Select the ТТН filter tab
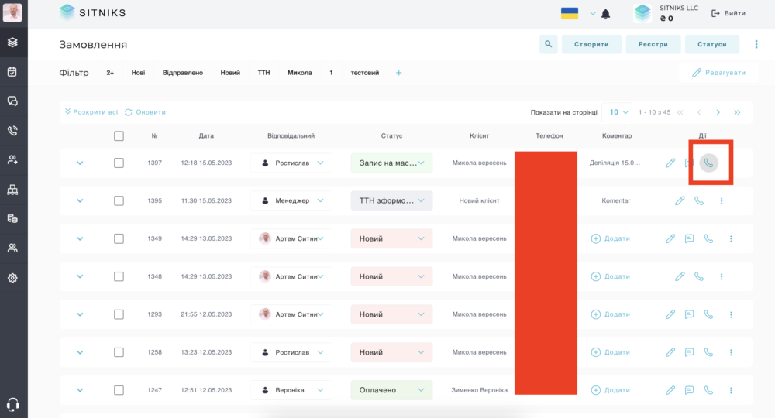This screenshot has height=418, width=775. [264, 73]
